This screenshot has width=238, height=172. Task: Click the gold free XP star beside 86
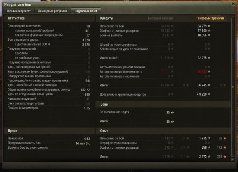point(225,138)
